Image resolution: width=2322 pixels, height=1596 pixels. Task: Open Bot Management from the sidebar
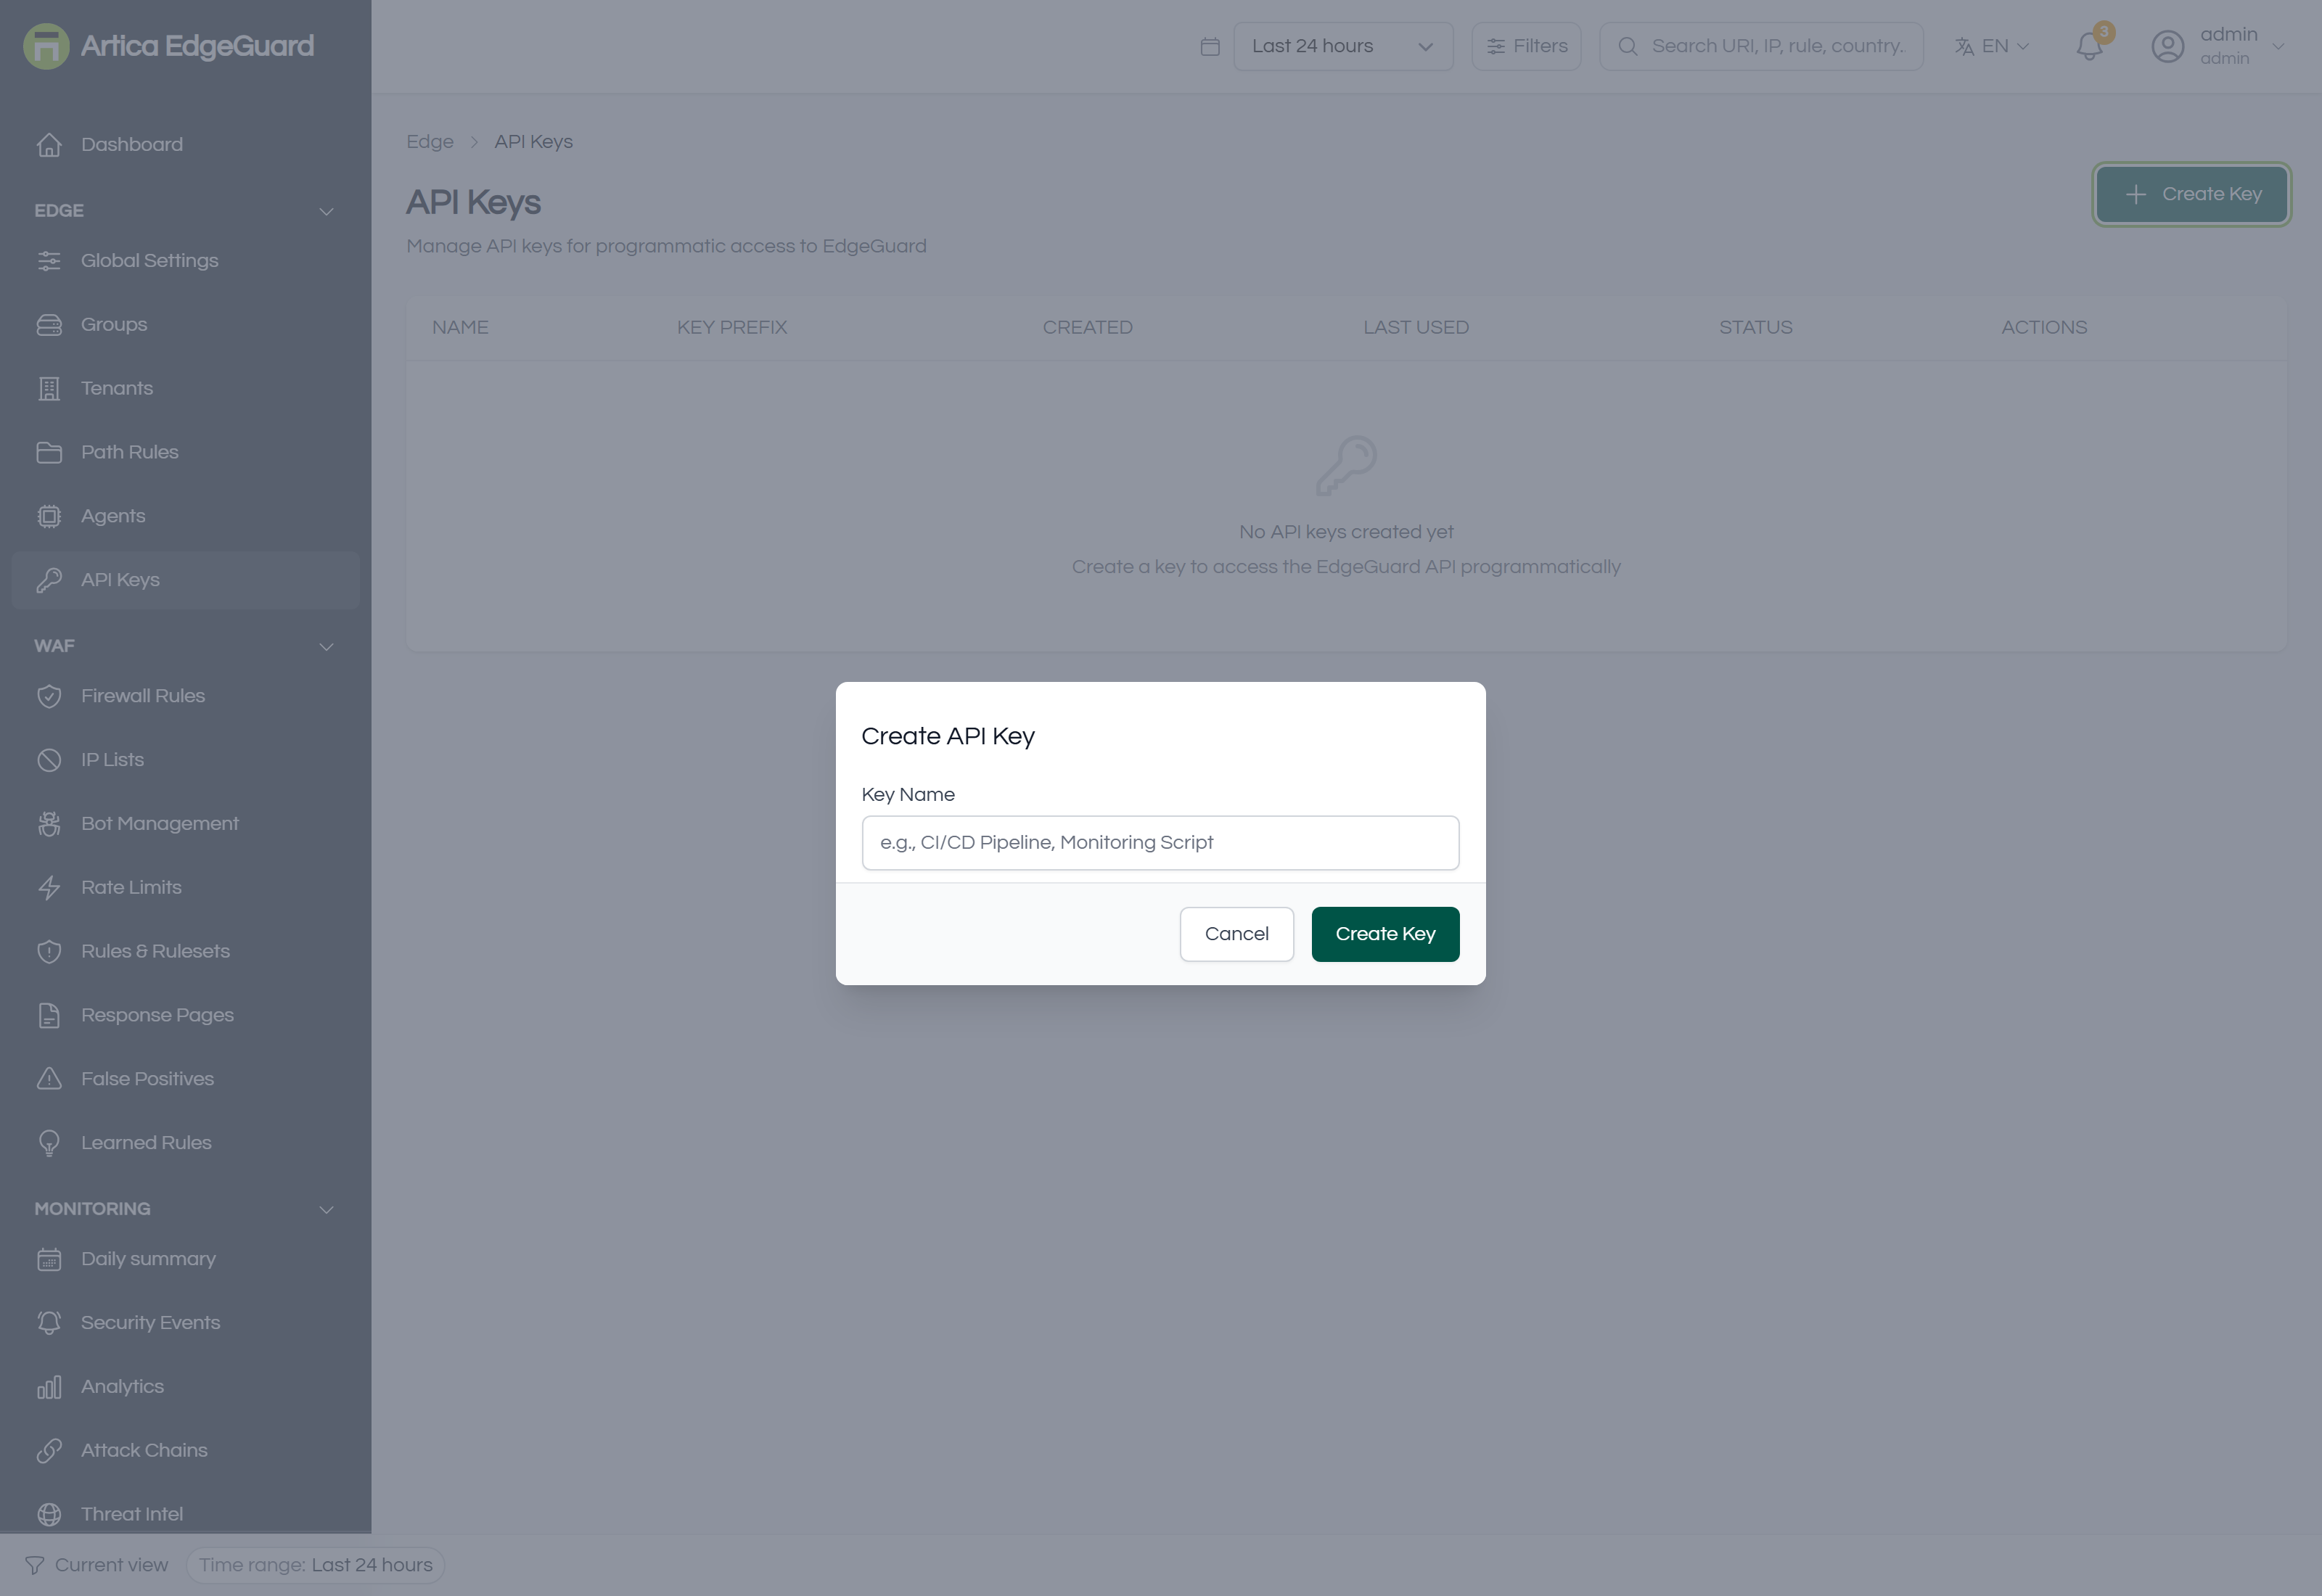[185, 824]
